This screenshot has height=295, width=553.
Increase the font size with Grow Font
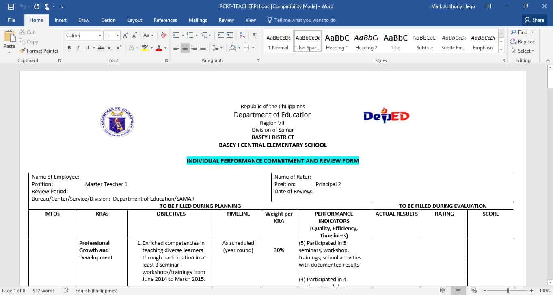pos(126,35)
